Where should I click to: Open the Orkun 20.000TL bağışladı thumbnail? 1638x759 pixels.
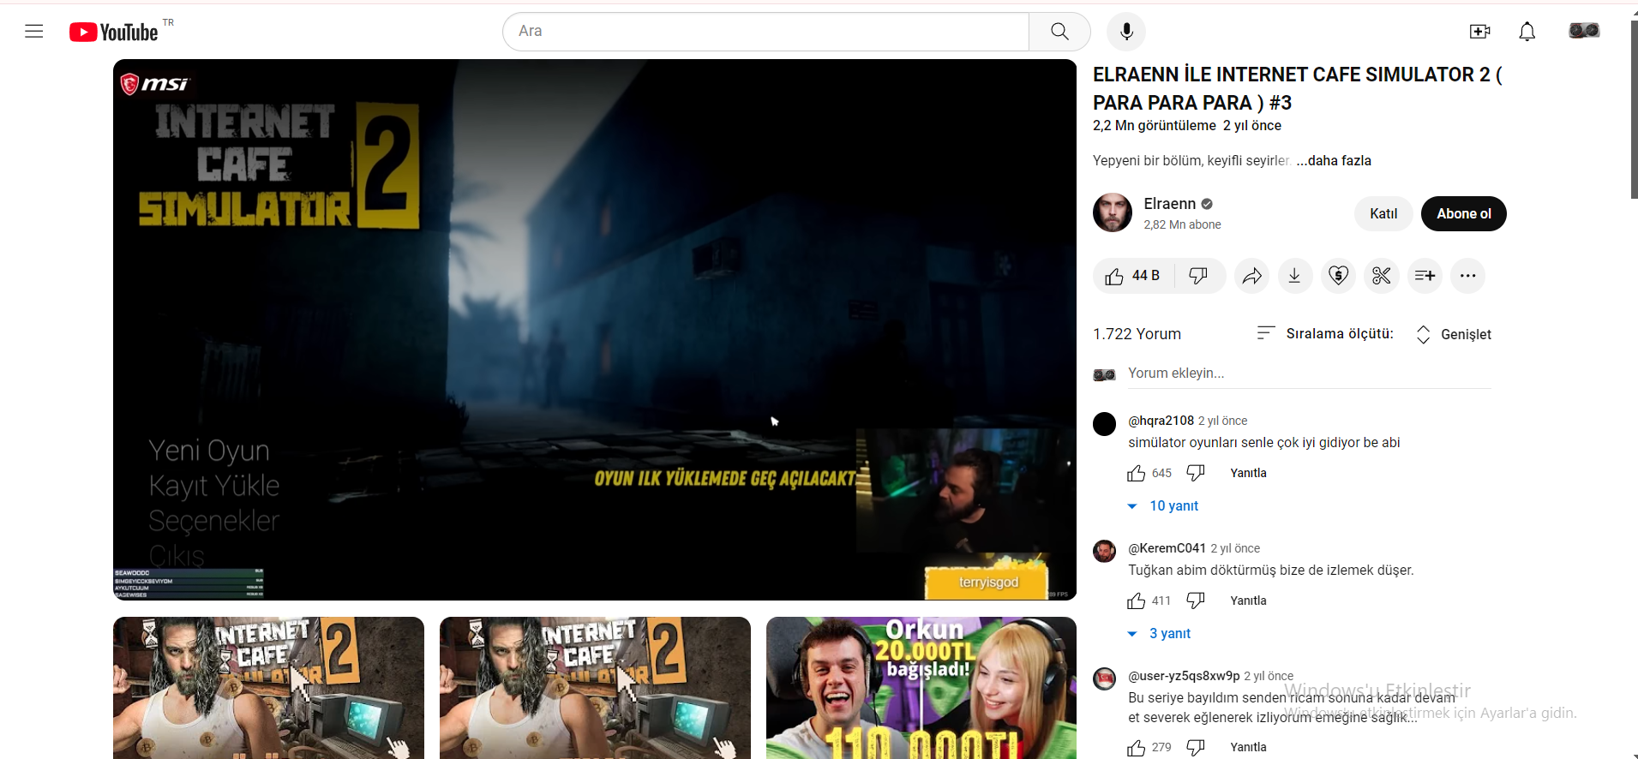[x=921, y=688]
